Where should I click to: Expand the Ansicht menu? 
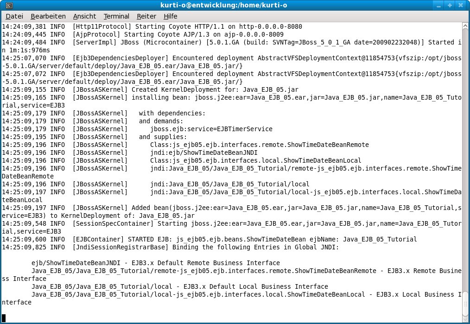85,16
